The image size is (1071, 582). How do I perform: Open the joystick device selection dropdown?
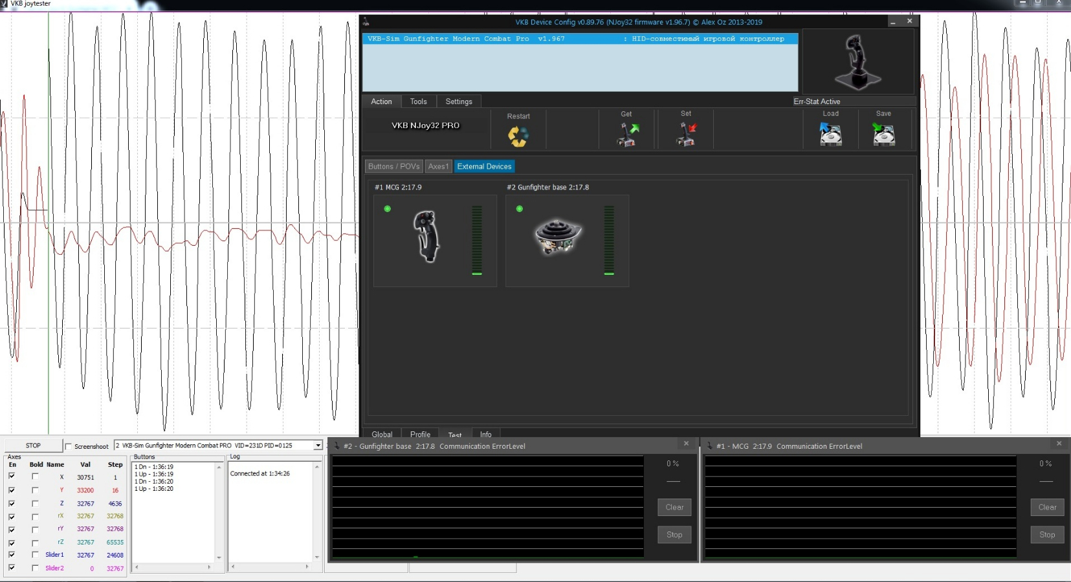pos(318,446)
